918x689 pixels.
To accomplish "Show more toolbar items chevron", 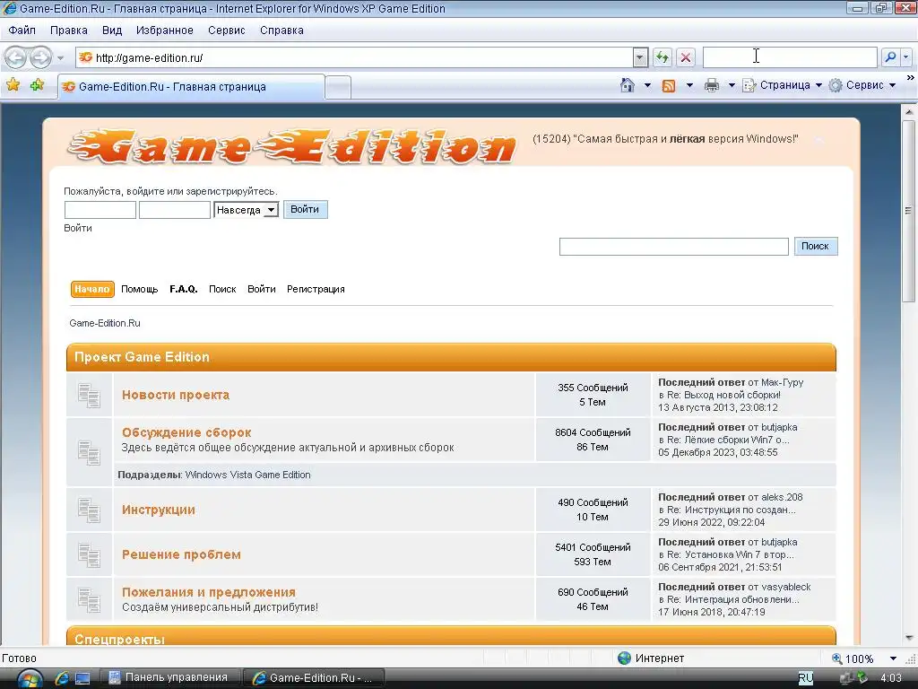I will [x=911, y=77].
